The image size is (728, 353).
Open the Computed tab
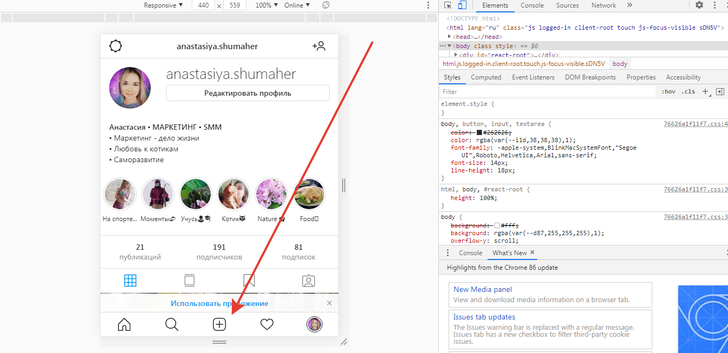pyautogui.click(x=486, y=77)
